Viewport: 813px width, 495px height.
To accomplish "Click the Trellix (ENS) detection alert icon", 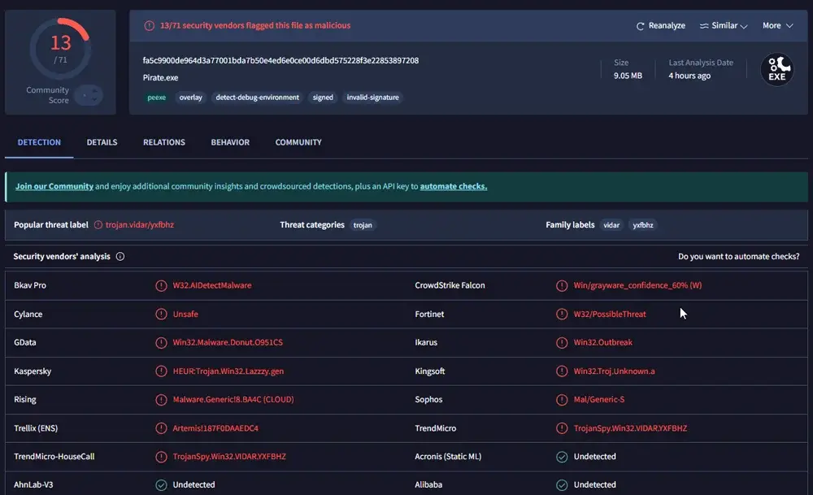I will (161, 428).
